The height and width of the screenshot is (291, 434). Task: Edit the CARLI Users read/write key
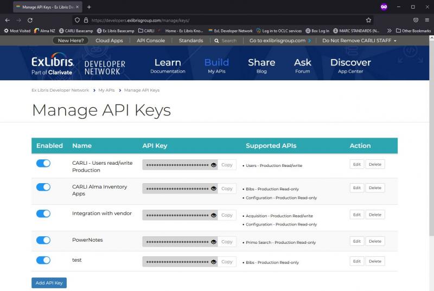357,164
